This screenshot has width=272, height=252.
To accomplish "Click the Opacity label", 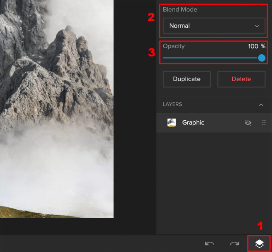I will tap(174, 46).
